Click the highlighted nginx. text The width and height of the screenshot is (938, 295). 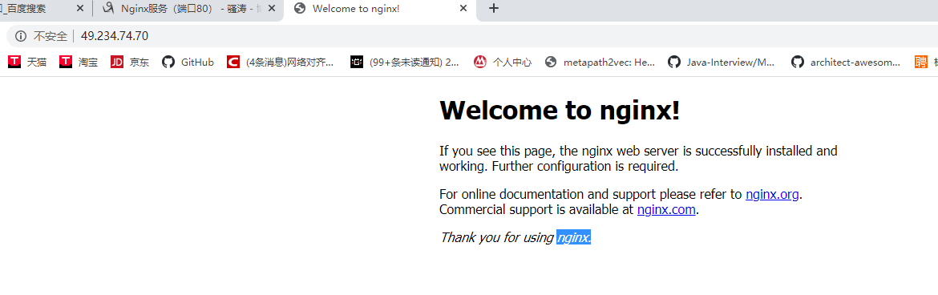click(574, 237)
